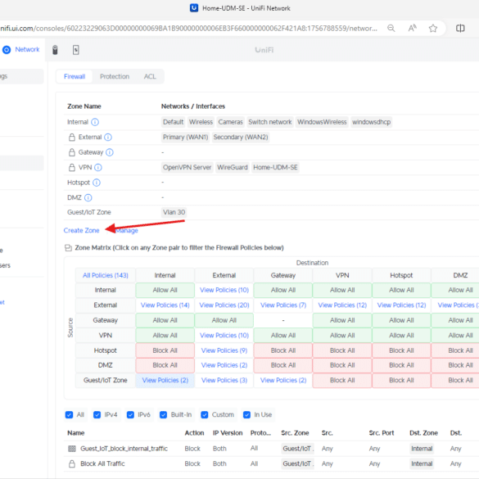This screenshot has width=479, height=479.
Task: Show info for Hotspot zone
Action: (97, 183)
